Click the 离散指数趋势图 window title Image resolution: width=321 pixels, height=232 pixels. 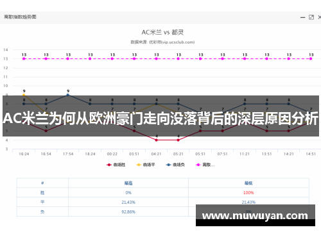click(20, 17)
